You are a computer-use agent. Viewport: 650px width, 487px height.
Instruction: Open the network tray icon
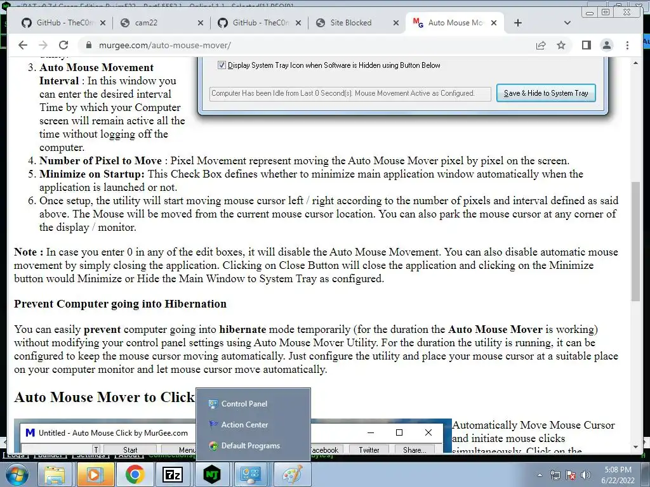(555, 476)
